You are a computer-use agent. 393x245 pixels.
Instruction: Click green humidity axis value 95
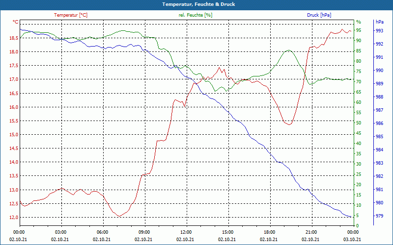(359, 30)
